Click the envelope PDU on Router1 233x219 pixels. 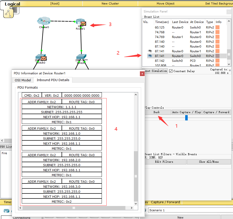83,24
